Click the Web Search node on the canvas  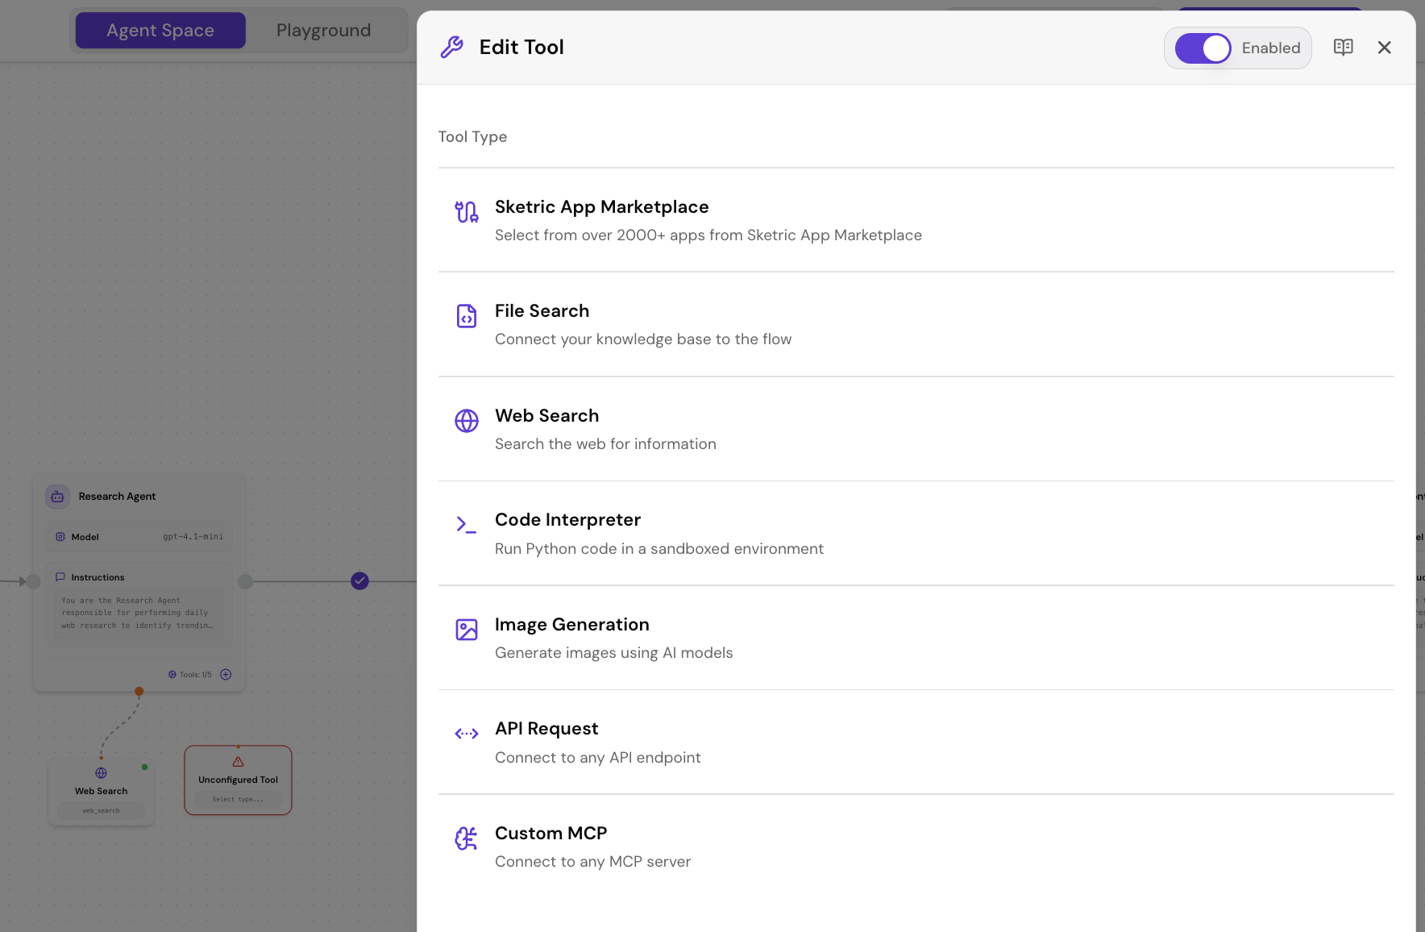[x=101, y=790]
